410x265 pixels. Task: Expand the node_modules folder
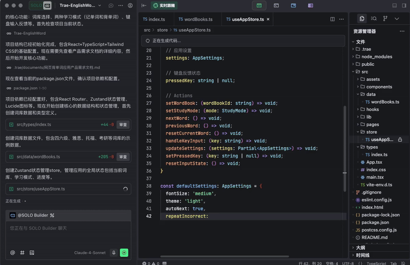376,57
